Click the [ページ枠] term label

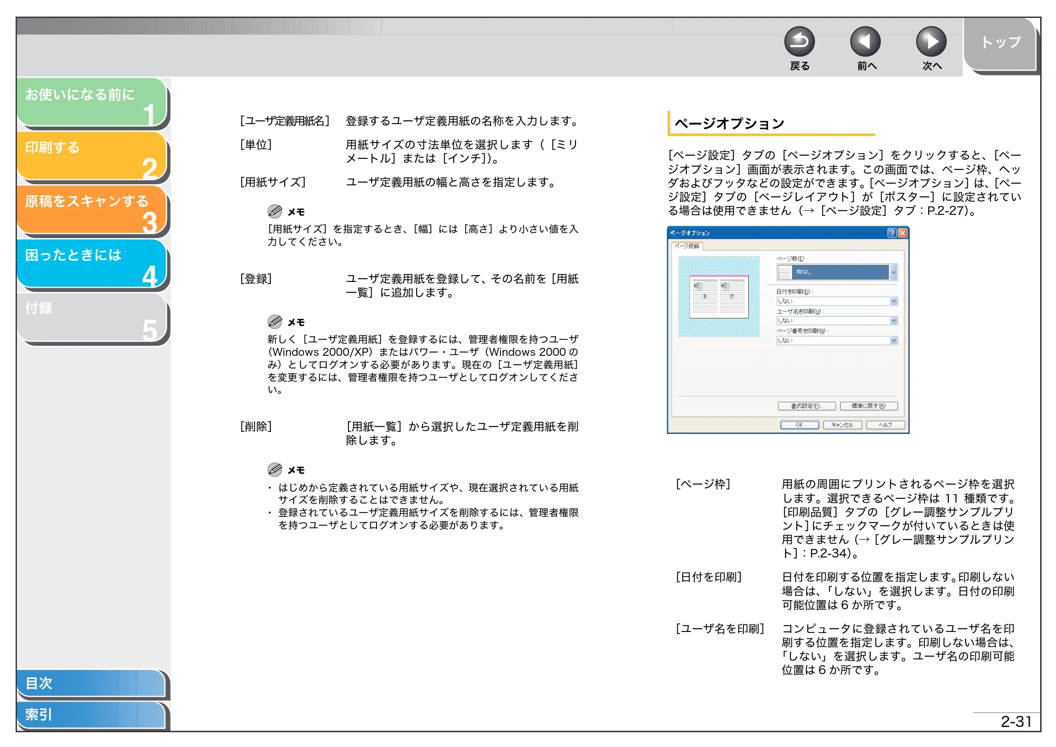(x=703, y=484)
